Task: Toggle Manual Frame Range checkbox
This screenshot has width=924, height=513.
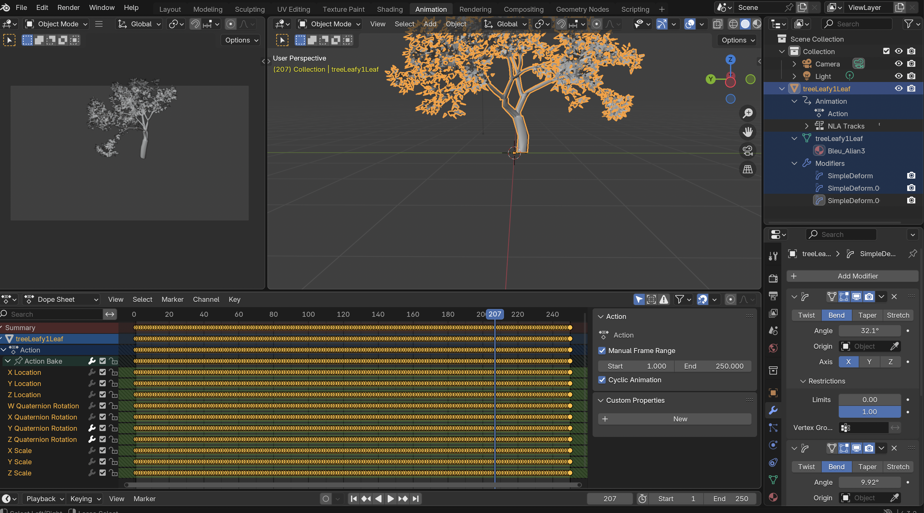Action: (x=602, y=351)
